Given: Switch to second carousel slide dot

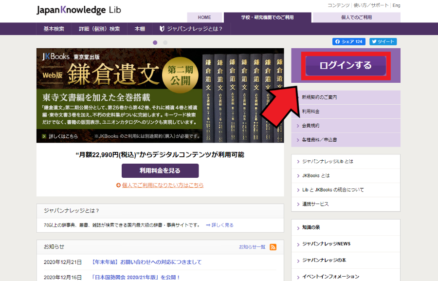Looking at the screenshot, I should click(x=165, y=42).
